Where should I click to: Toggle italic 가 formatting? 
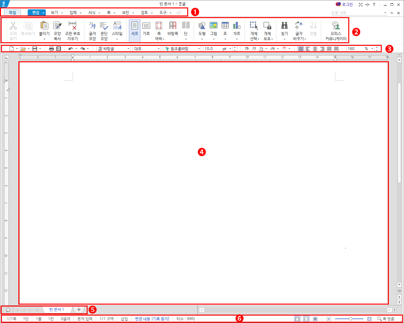click(254, 49)
